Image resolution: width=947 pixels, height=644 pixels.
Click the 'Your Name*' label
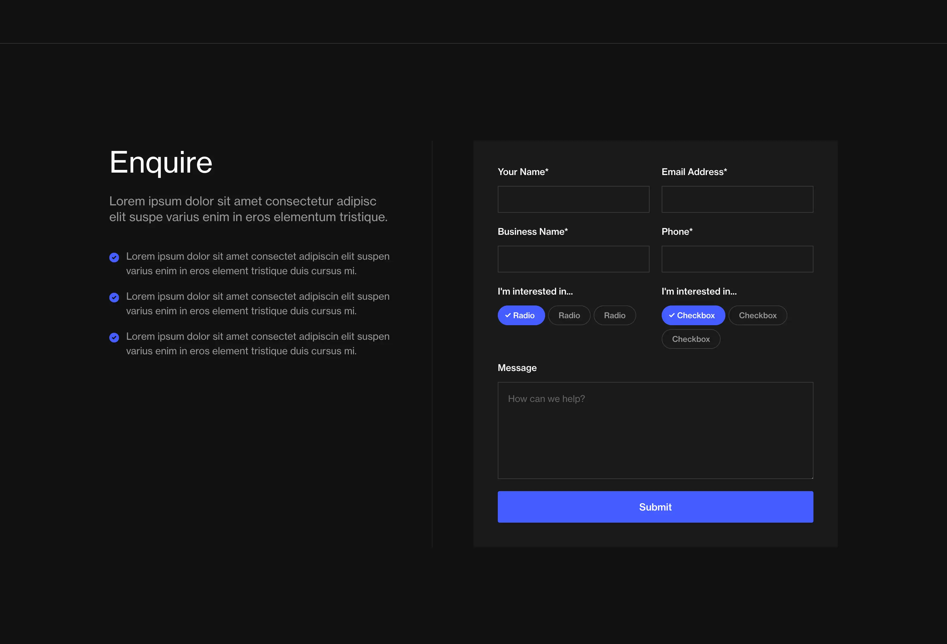(523, 172)
